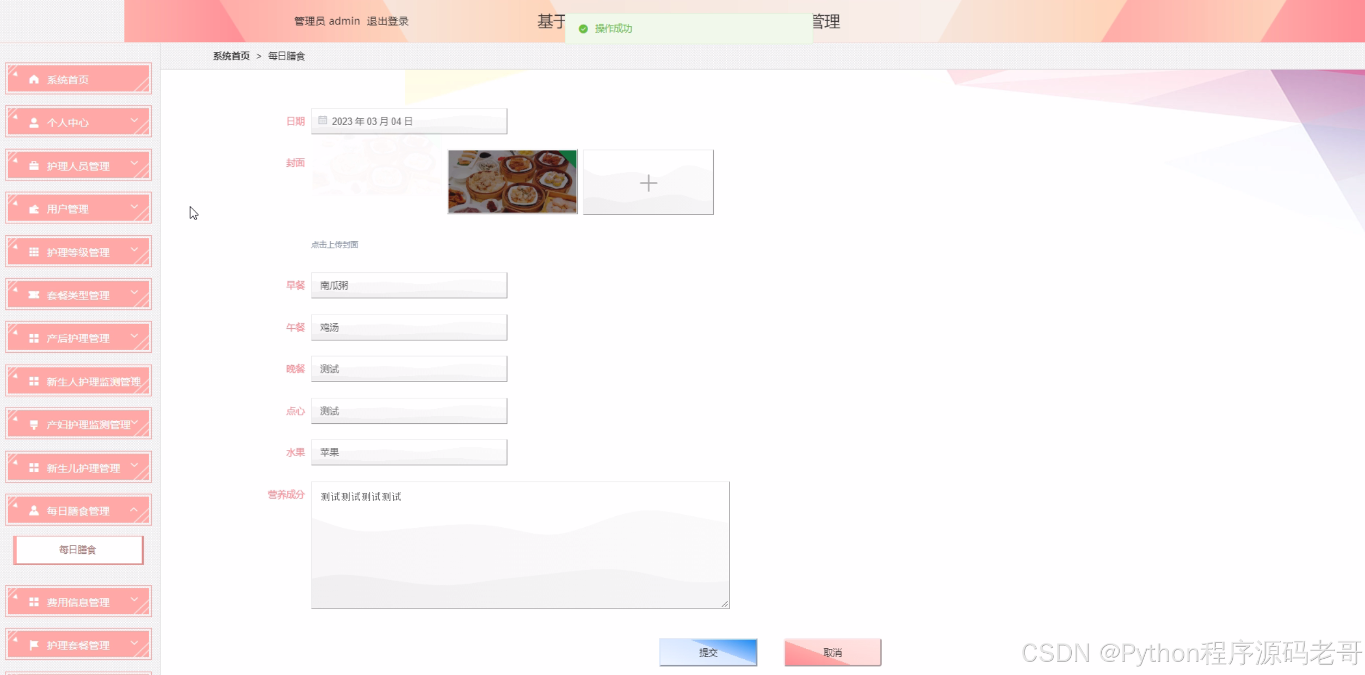This screenshot has width=1365, height=675.
Task: Click the green success check icon
Action: (583, 29)
